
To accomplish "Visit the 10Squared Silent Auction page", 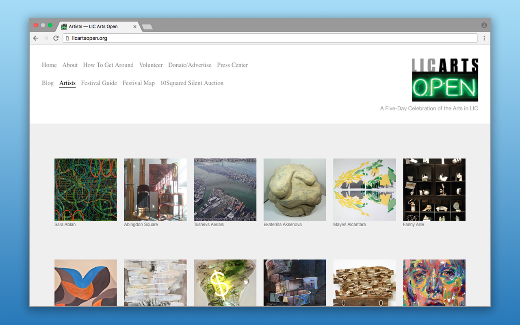I will tap(192, 83).
